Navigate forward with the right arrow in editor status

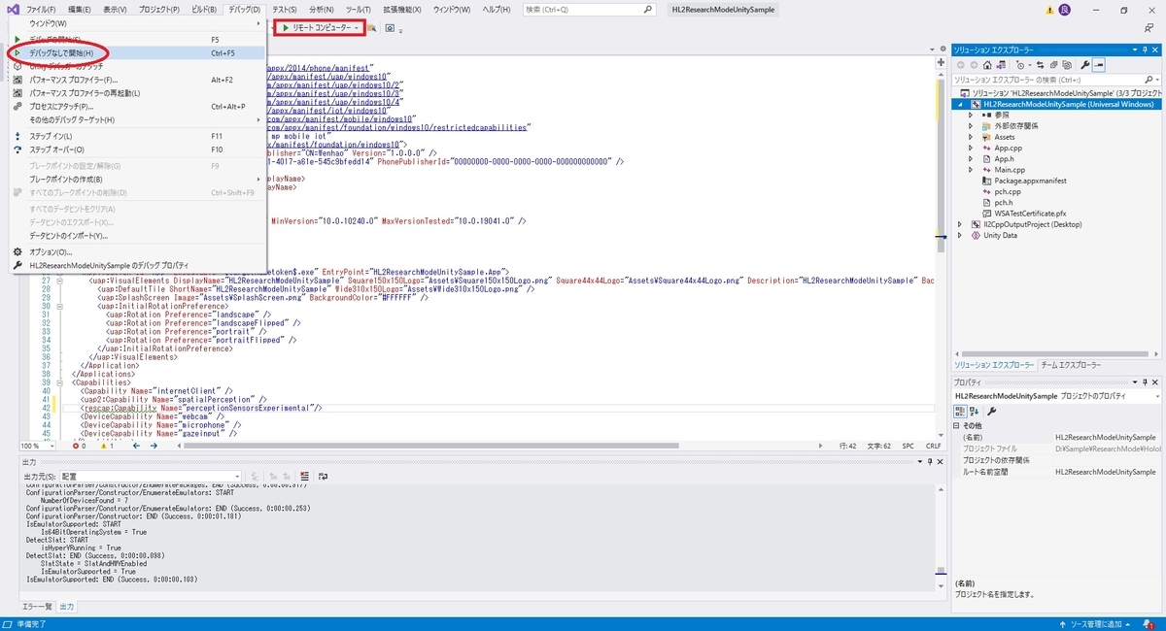point(154,446)
